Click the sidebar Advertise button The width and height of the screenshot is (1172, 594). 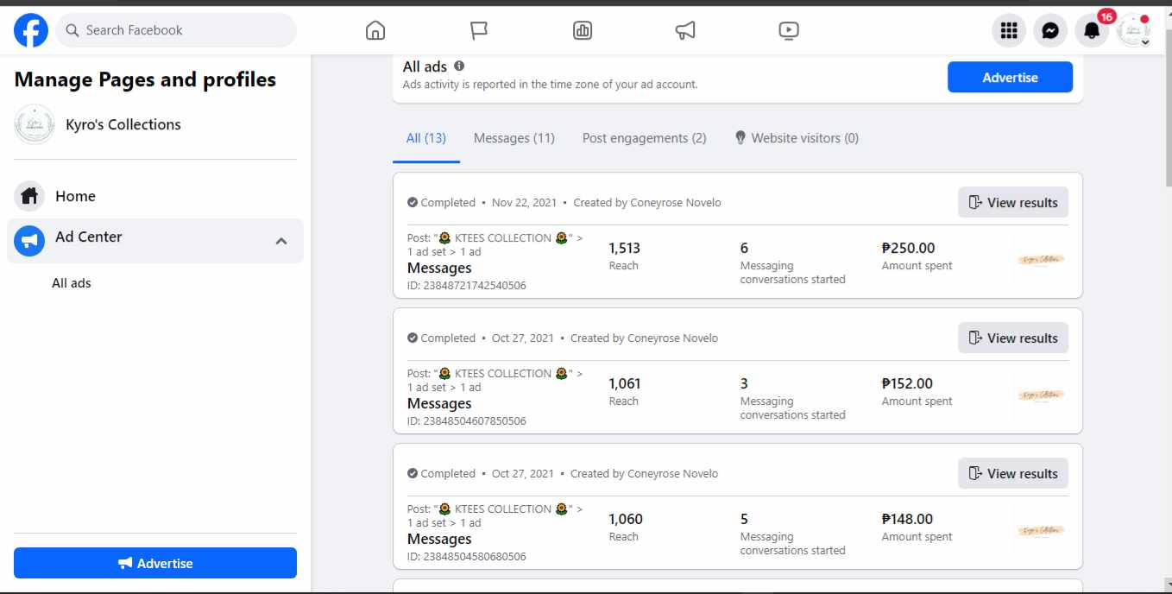pyautogui.click(x=155, y=563)
